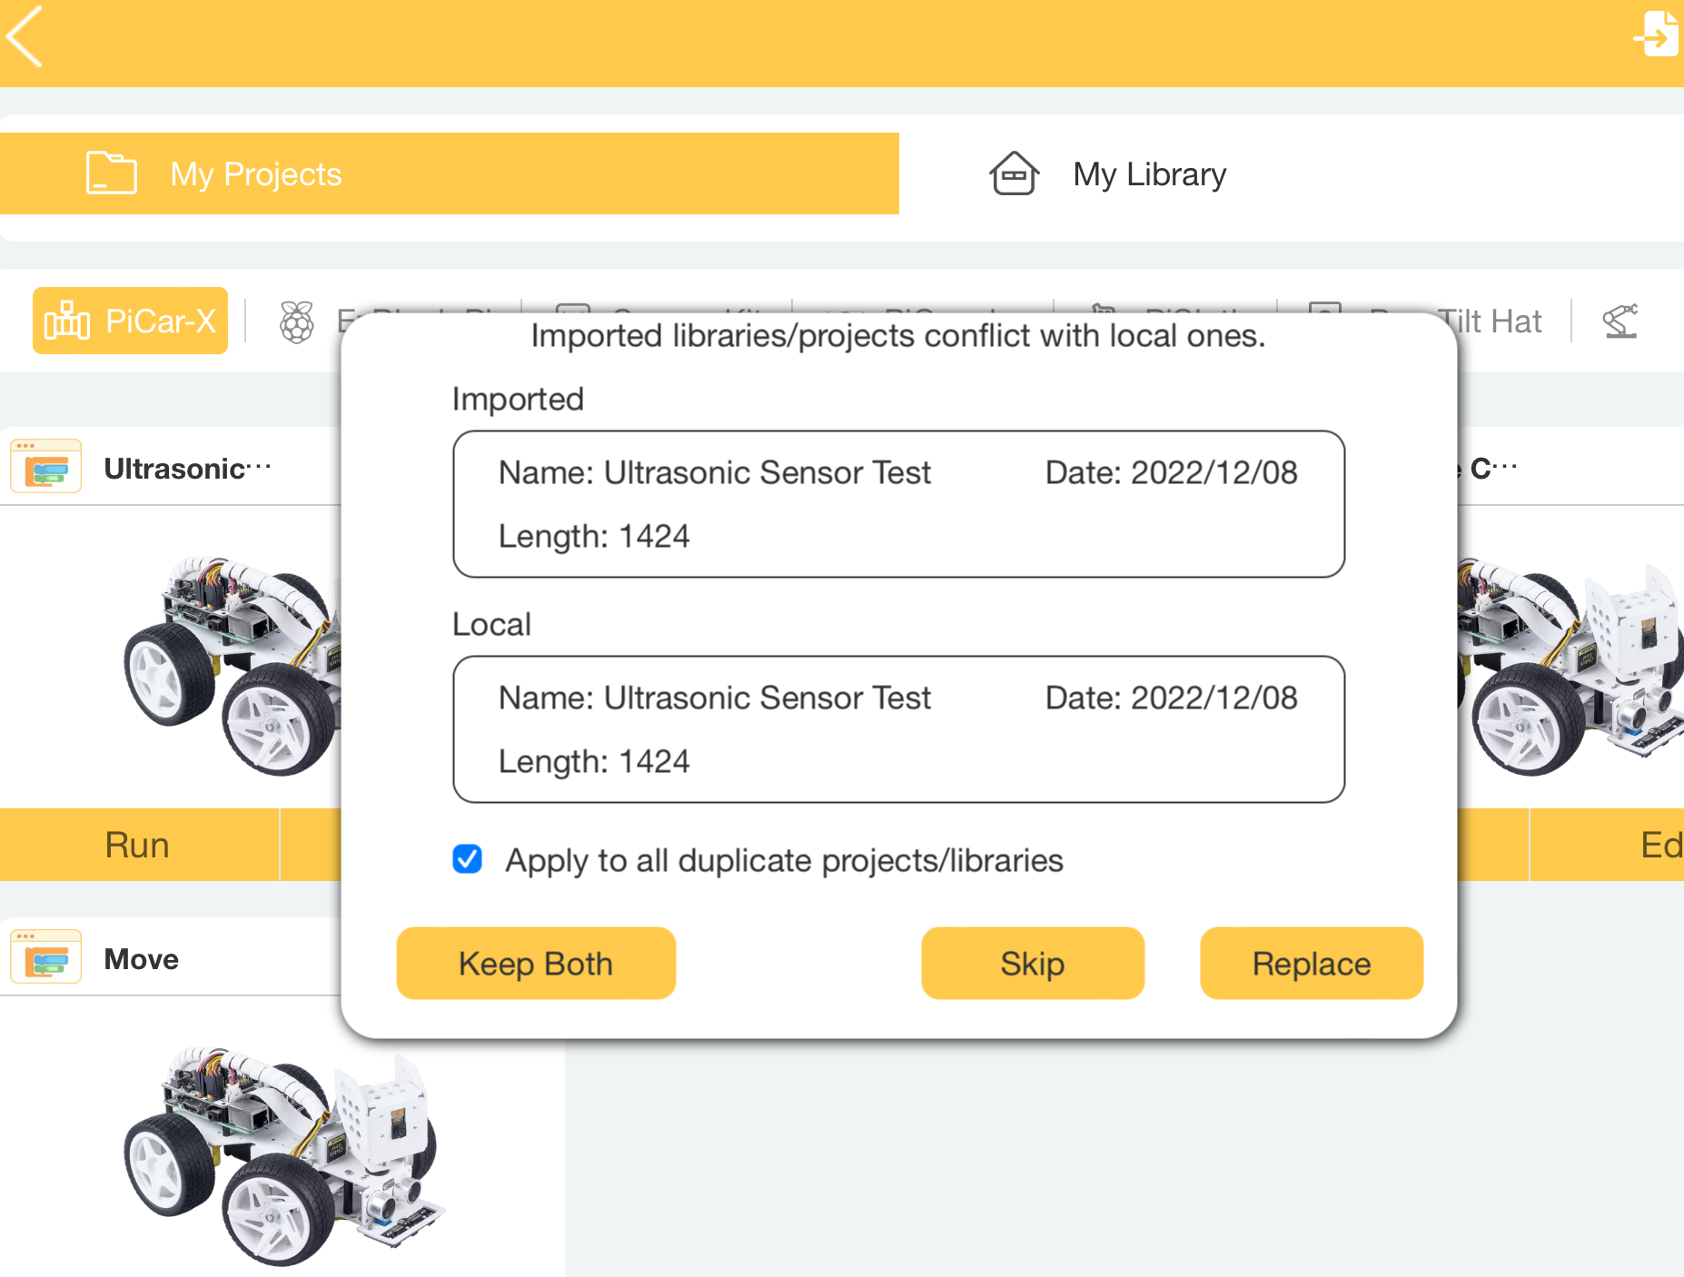Tap the import file icon

click(1657, 35)
